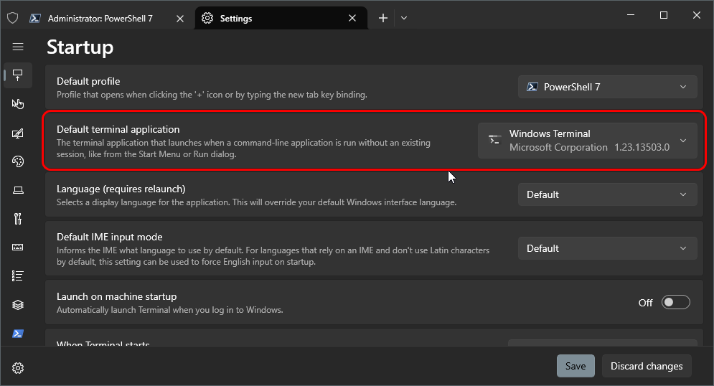Image resolution: width=714 pixels, height=386 pixels.
Task: Open Color schemes via palette icon
Action: click(x=18, y=161)
